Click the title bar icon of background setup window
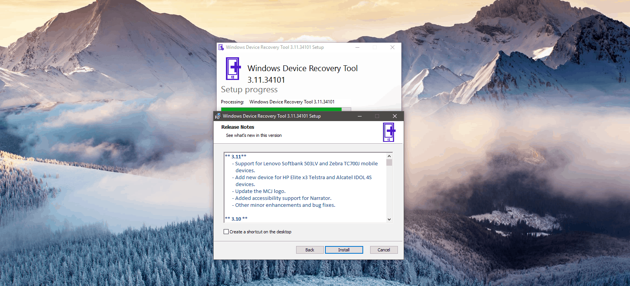 click(221, 47)
